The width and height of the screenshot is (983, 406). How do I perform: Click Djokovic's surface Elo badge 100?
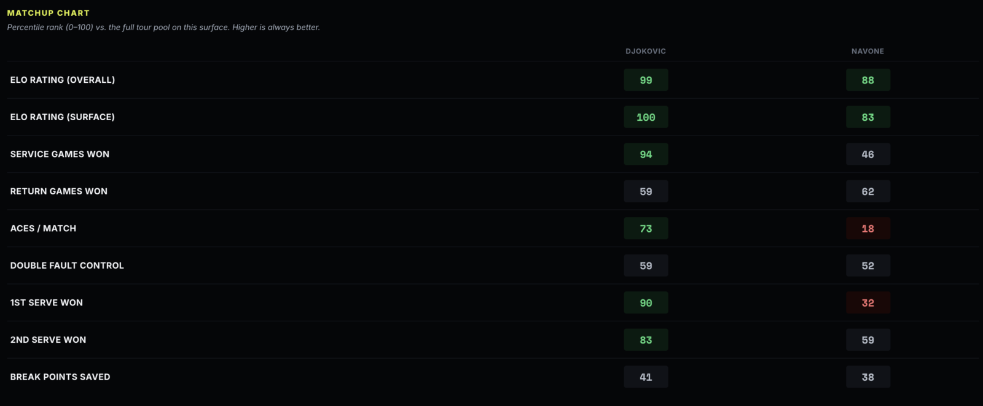[x=646, y=117]
